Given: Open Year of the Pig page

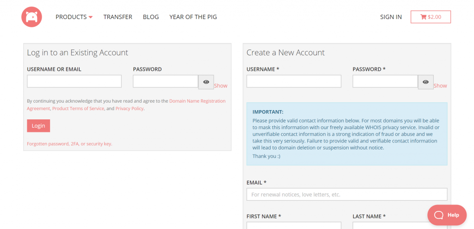Looking at the screenshot, I should (x=193, y=17).
